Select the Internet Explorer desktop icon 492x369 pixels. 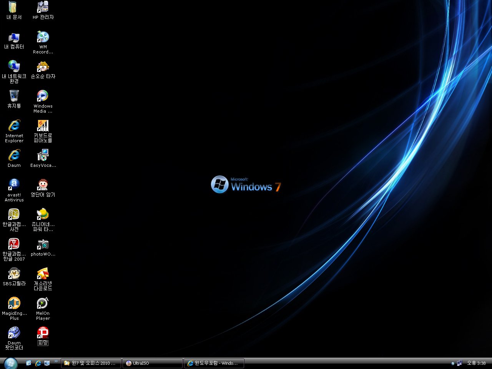coord(14,131)
